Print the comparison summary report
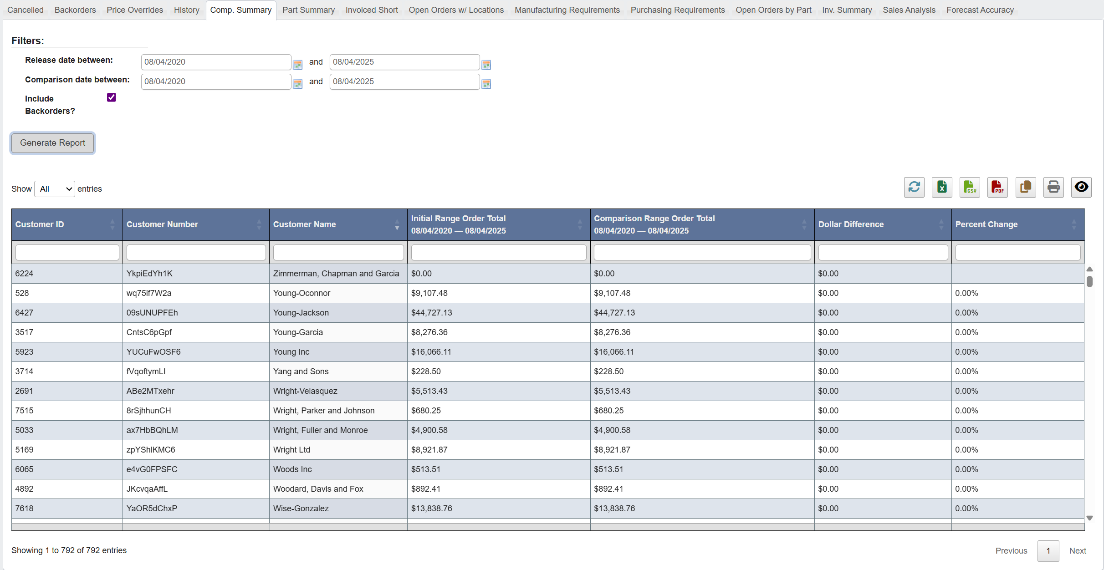The image size is (1104, 570). pos(1053,187)
